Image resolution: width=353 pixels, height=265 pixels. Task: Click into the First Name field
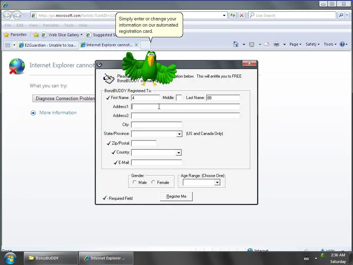[x=145, y=98]
